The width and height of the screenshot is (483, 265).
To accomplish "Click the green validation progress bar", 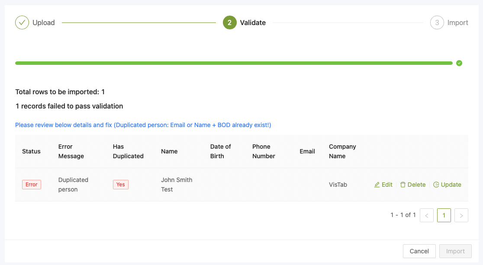I will pyautogui.click(x=234, y=63).
